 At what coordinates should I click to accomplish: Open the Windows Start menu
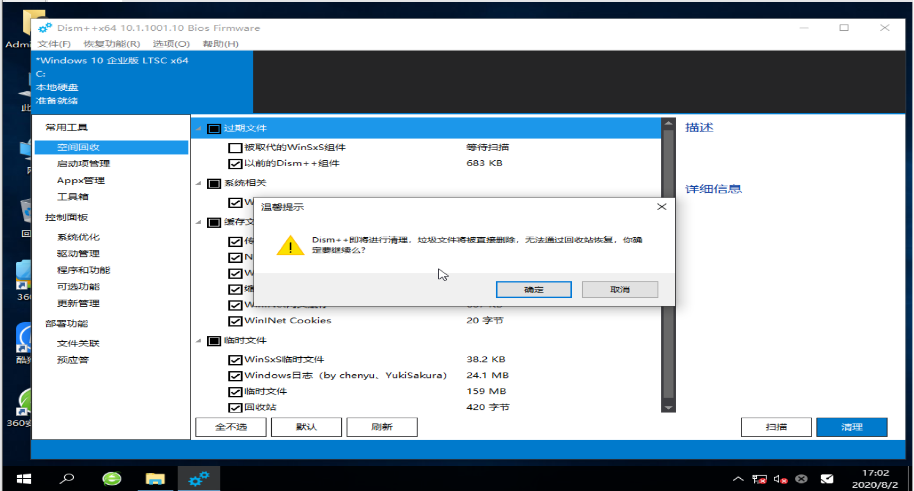24,479
